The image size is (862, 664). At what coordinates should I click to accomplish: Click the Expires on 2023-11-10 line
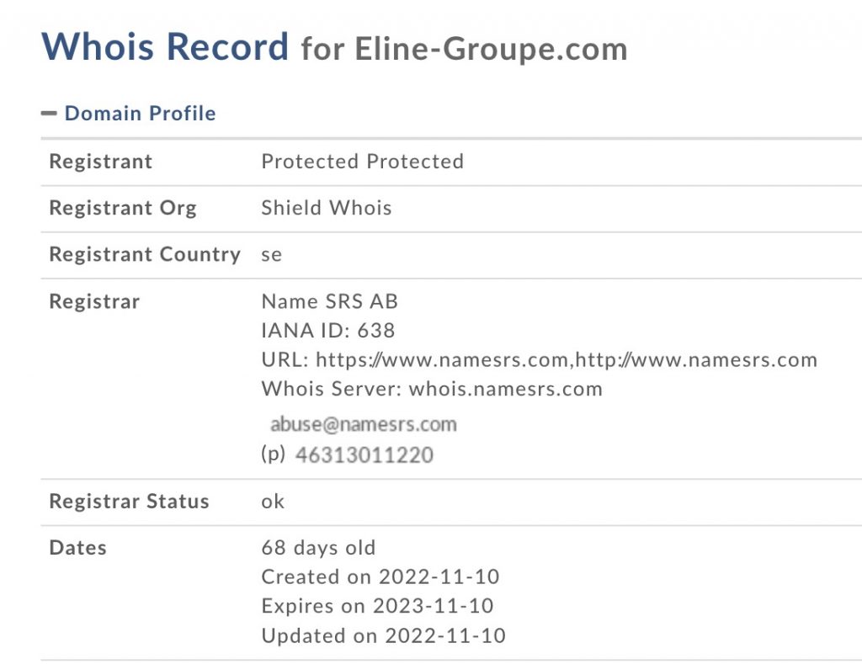(x=377, y=606)
